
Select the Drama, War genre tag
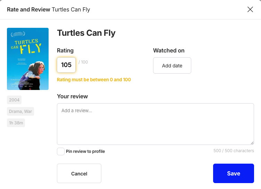click(x=20, y=111)
